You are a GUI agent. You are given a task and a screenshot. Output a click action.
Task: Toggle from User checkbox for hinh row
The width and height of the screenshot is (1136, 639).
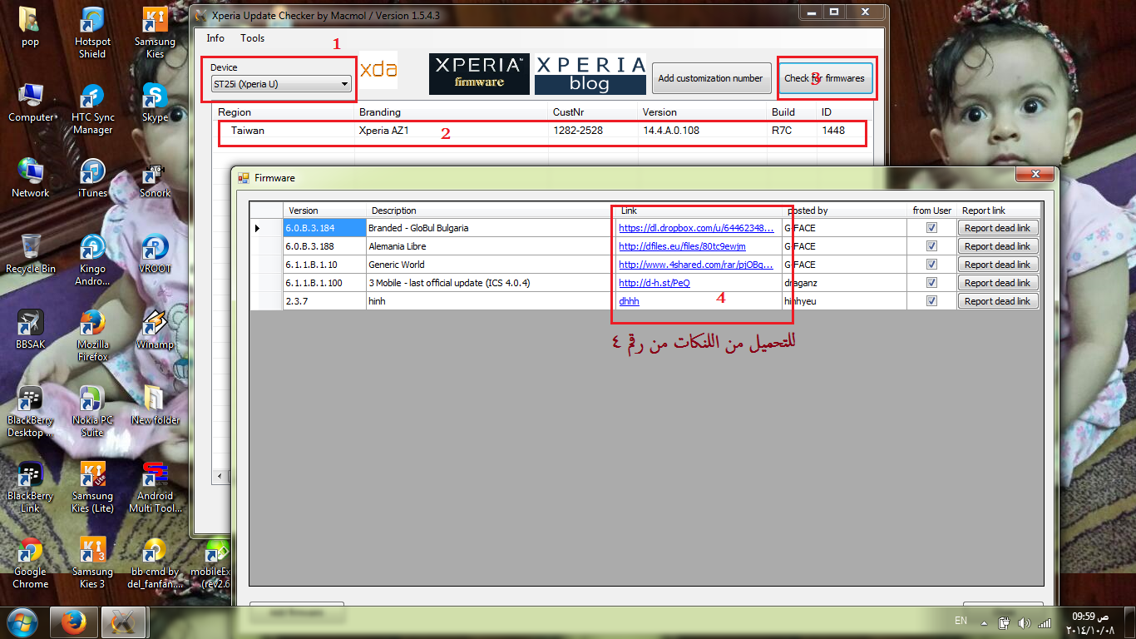(931, 300)
